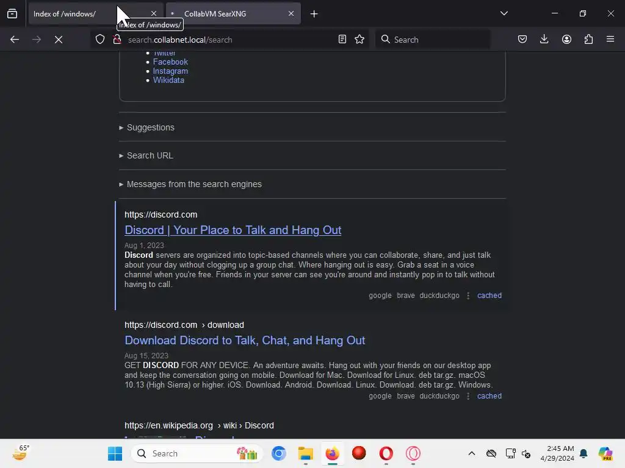Click https://en.wikipedia.org › wiki › Discord URL
The image size is (625, 468).
click(x=199, y=425)
